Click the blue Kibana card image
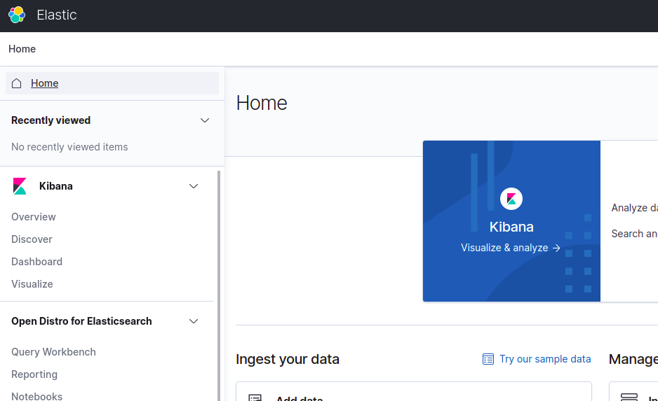This screenshot has height=401, width=658. tap(511, 221)
